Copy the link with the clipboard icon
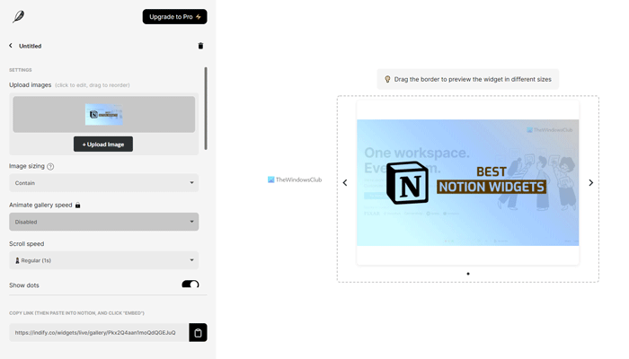 (199, 333)
